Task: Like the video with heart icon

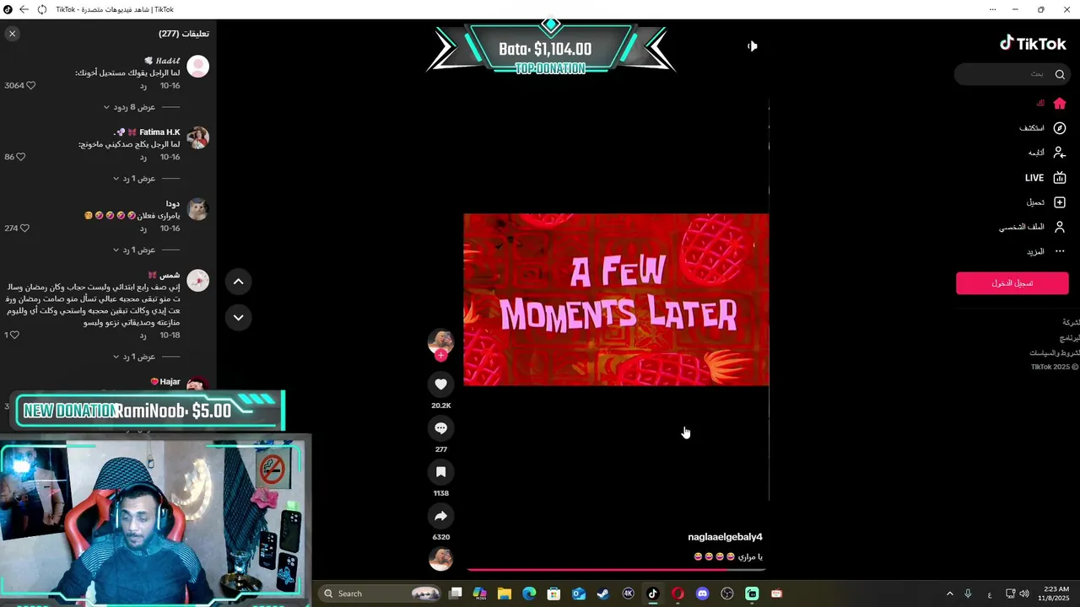Action: 440,384
